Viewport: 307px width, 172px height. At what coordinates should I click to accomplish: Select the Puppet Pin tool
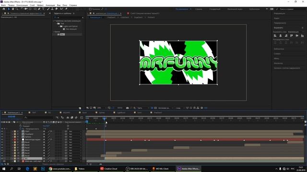tap(66, 9)
